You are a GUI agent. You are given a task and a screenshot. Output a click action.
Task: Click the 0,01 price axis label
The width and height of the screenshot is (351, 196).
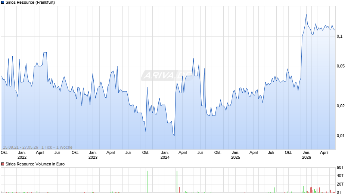point(341,136)
